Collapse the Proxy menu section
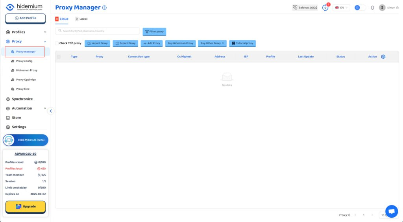Screen dimensions: 403x222 point(45,41)
